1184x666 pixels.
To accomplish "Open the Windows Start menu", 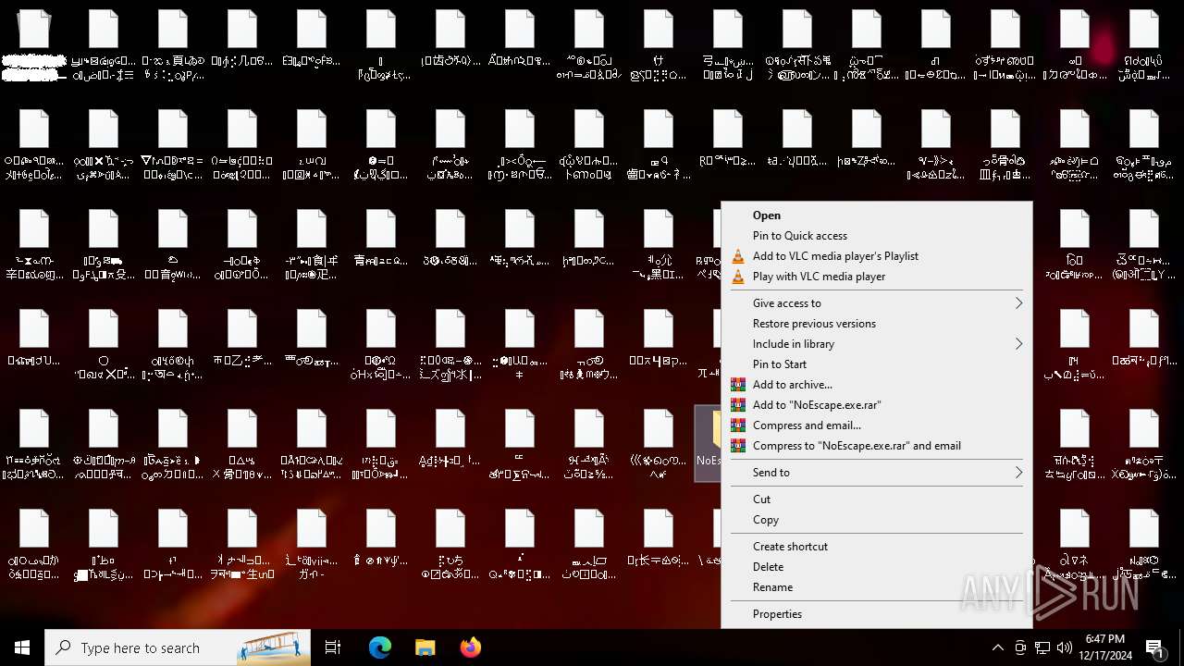I will click(22, 647).
